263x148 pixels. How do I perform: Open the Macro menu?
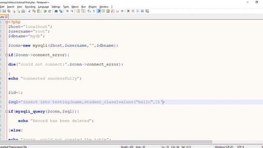[75, 7]
